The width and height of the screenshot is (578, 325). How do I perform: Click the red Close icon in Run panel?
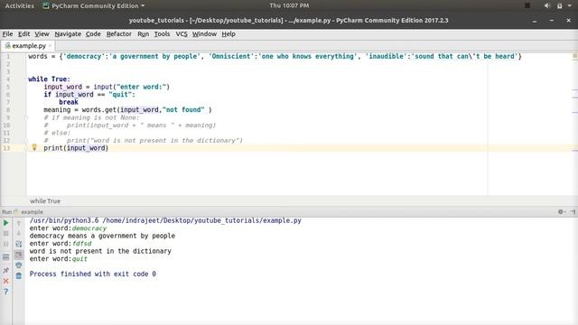(x=6, y=281)
